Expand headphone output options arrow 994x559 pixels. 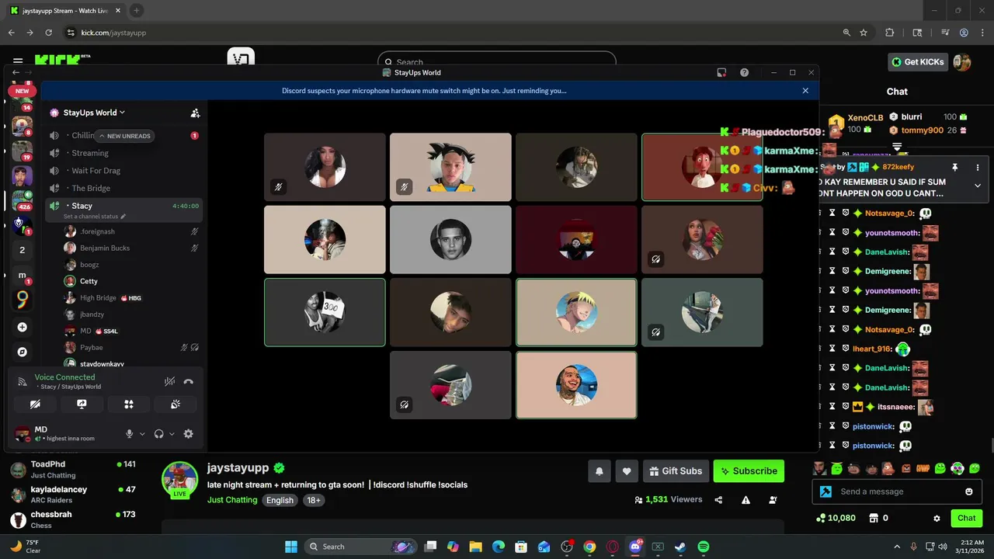[x=172, y=434]
